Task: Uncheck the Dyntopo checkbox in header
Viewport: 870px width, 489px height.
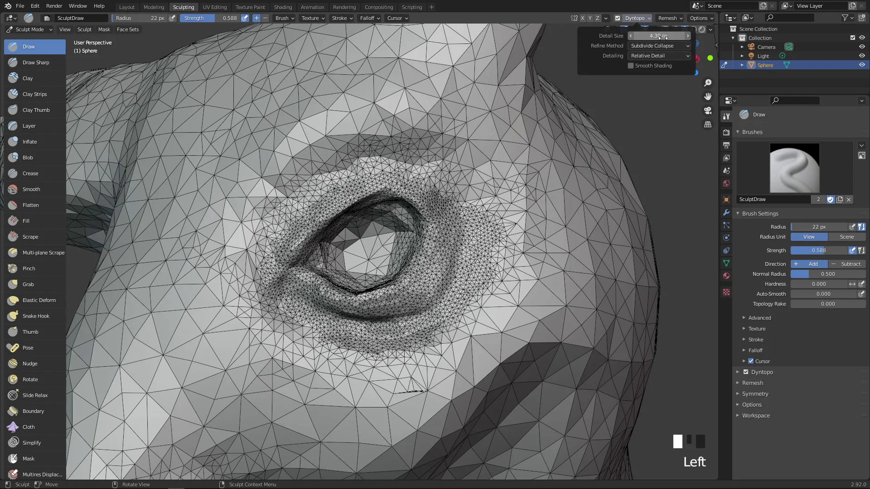Action: 617,18
